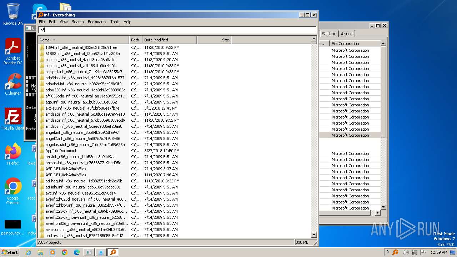The image size is (457, 257).
Task: Sort results by the Path column header
Action: pos(136,40)
